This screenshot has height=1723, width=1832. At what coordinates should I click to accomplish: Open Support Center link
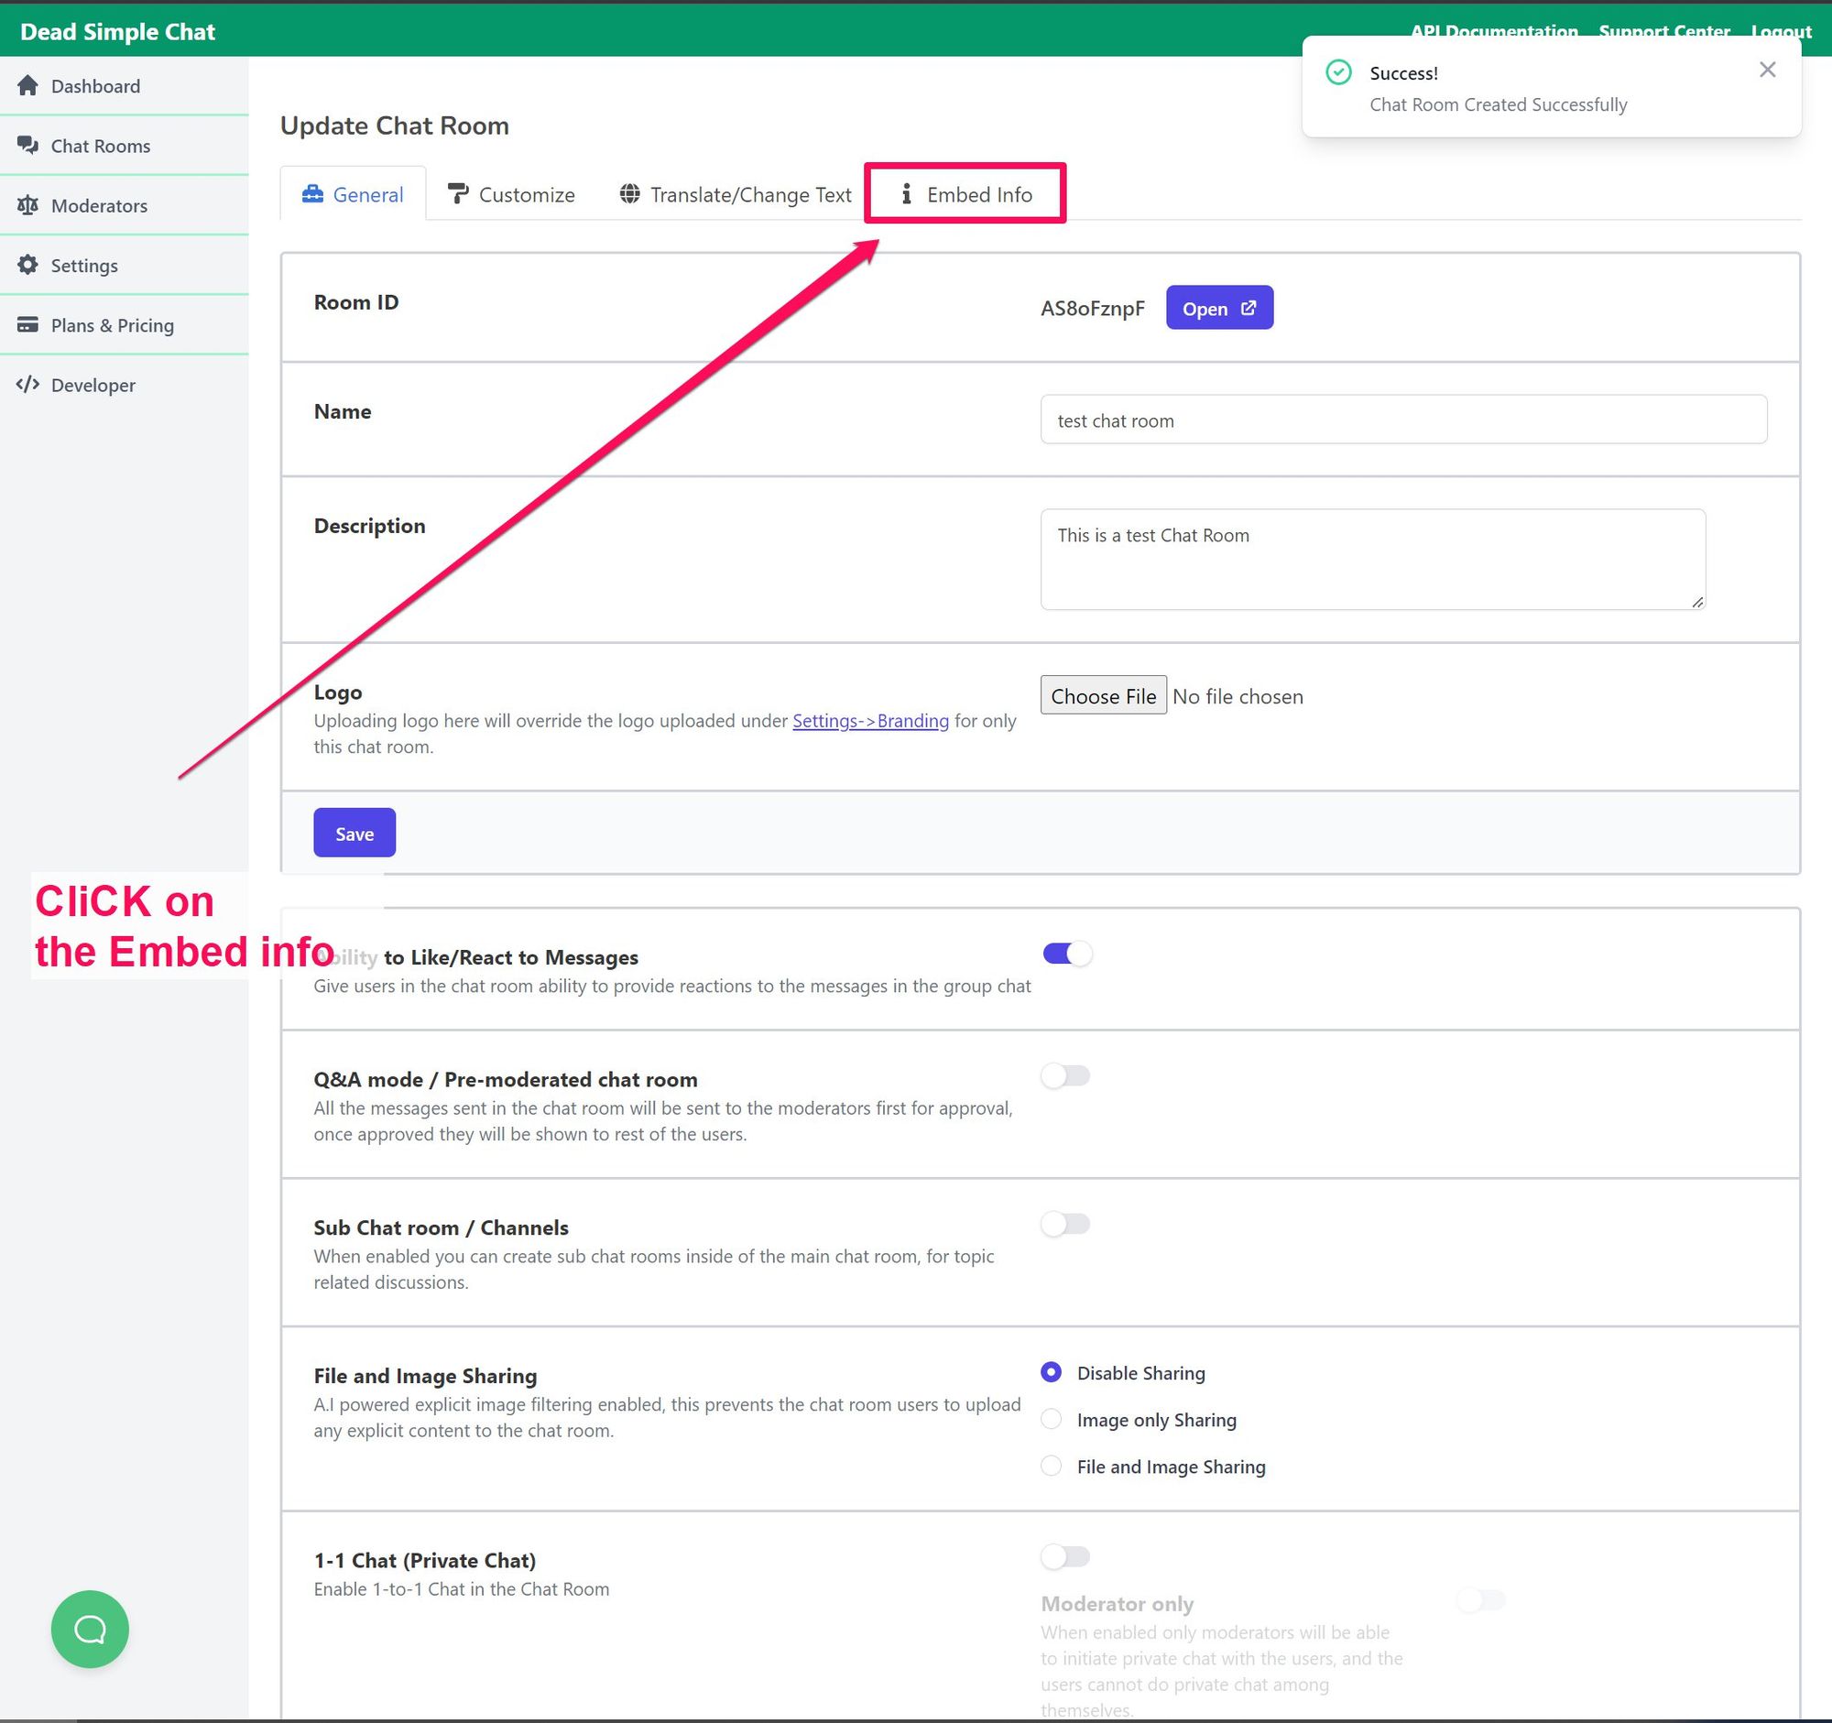[1664, 31]
